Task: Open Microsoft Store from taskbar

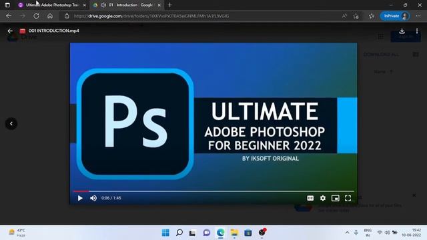Action: coord(248,233)
